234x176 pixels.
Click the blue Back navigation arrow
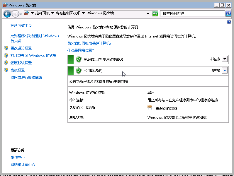point(7,14)
